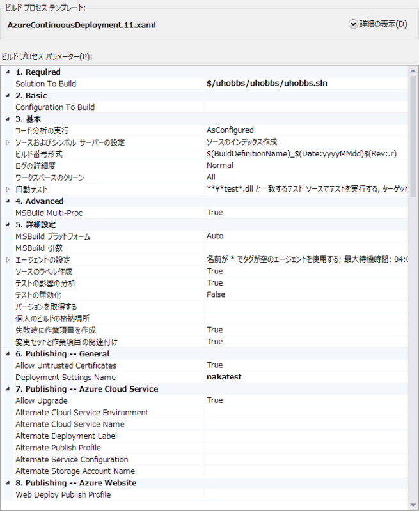Screen dimensions: 419x511
Task: Collapse the 1. Required section
Action: coord(8,72)
